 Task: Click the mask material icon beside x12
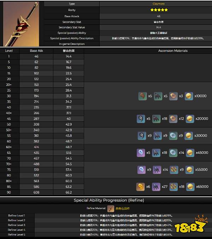point(173,119)
